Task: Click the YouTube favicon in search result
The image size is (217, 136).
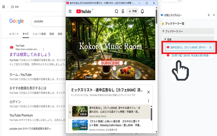Action: [x=12, y=47]
